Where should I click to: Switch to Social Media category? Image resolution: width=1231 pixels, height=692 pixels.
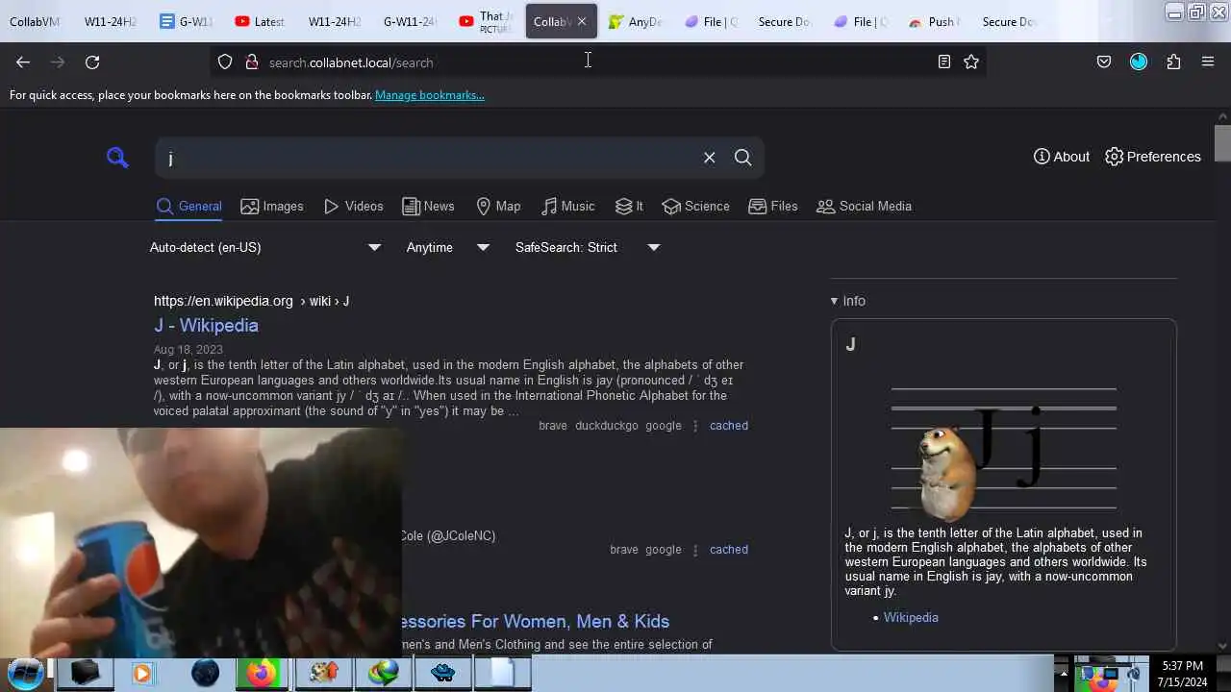[864, 206]
